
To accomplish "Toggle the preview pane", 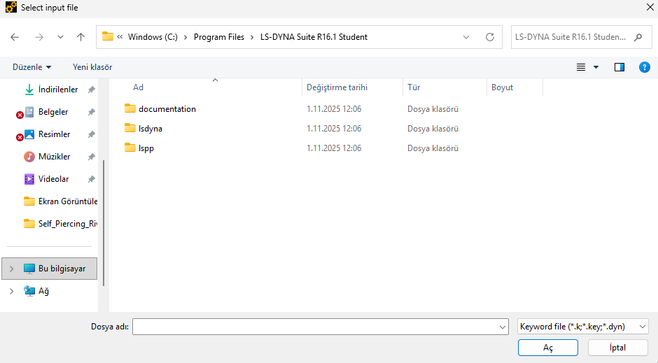I will pos(619,67).
